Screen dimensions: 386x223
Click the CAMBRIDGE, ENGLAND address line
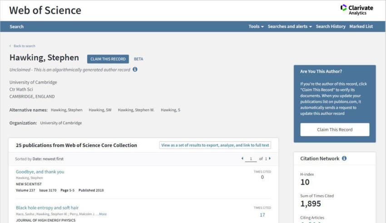pos(32,96)
